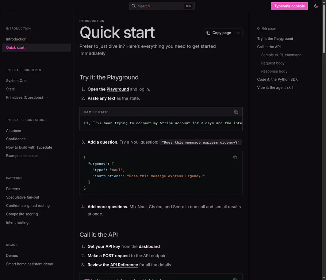Open the AI primer page
This screenshot has height=280, width=326.
[x=14, y=131]
